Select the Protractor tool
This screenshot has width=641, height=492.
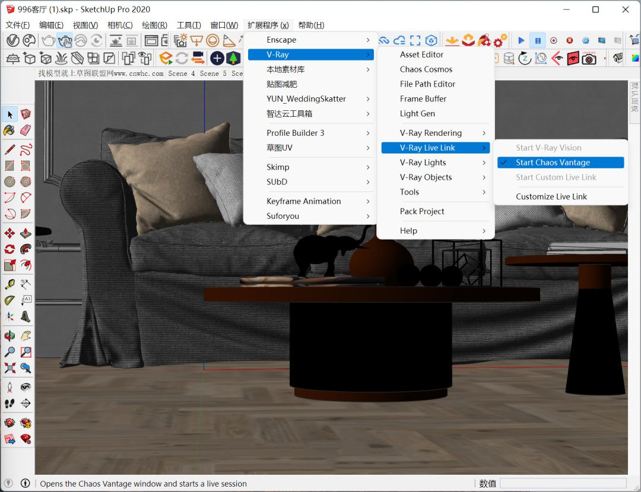click(9, 301)
